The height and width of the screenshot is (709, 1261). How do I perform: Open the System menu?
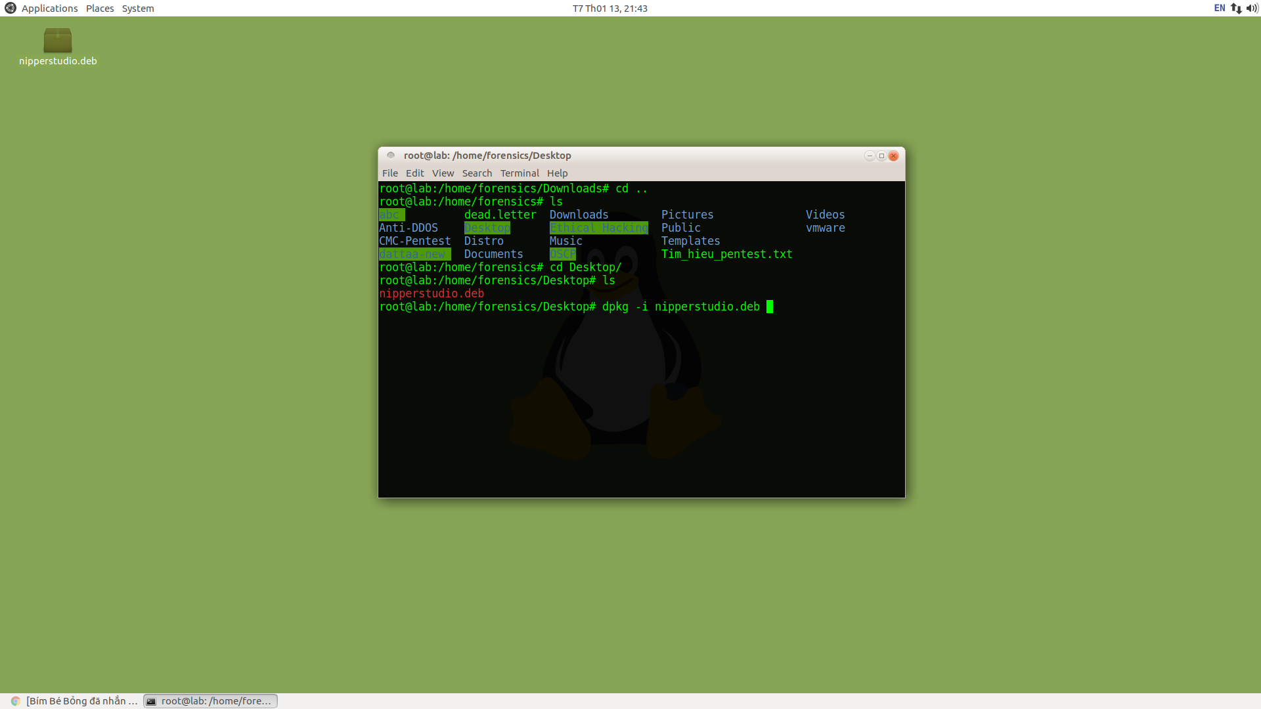point(138,8)
